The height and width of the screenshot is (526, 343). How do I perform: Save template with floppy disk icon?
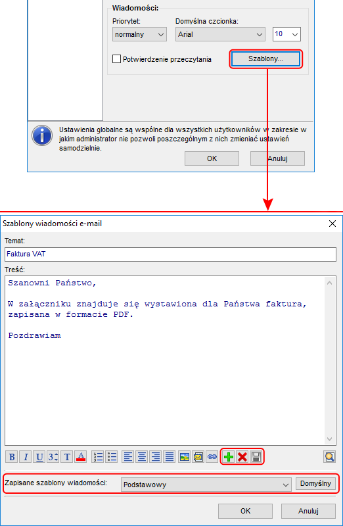coord(256,457)
